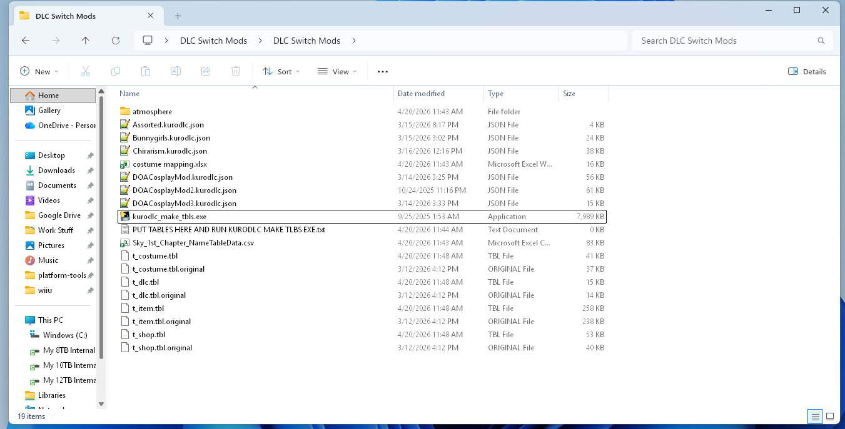Click the Delete trash icon
The height and width of the screenshot is (429, 845).
point(236,72)
